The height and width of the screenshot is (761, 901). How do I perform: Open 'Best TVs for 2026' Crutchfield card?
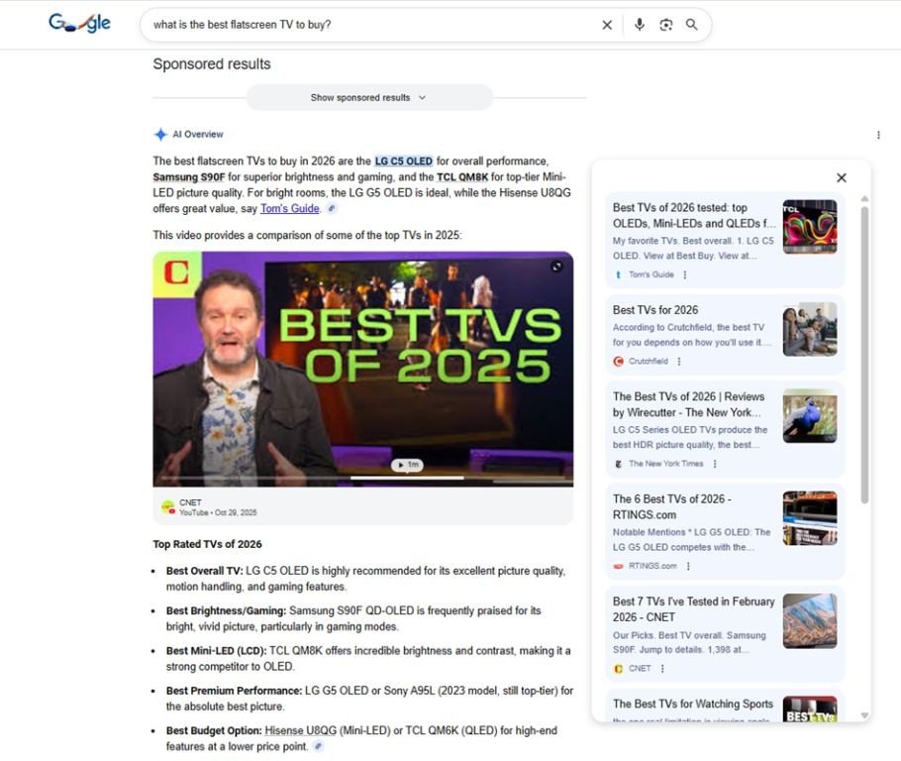tap(725, 335)
